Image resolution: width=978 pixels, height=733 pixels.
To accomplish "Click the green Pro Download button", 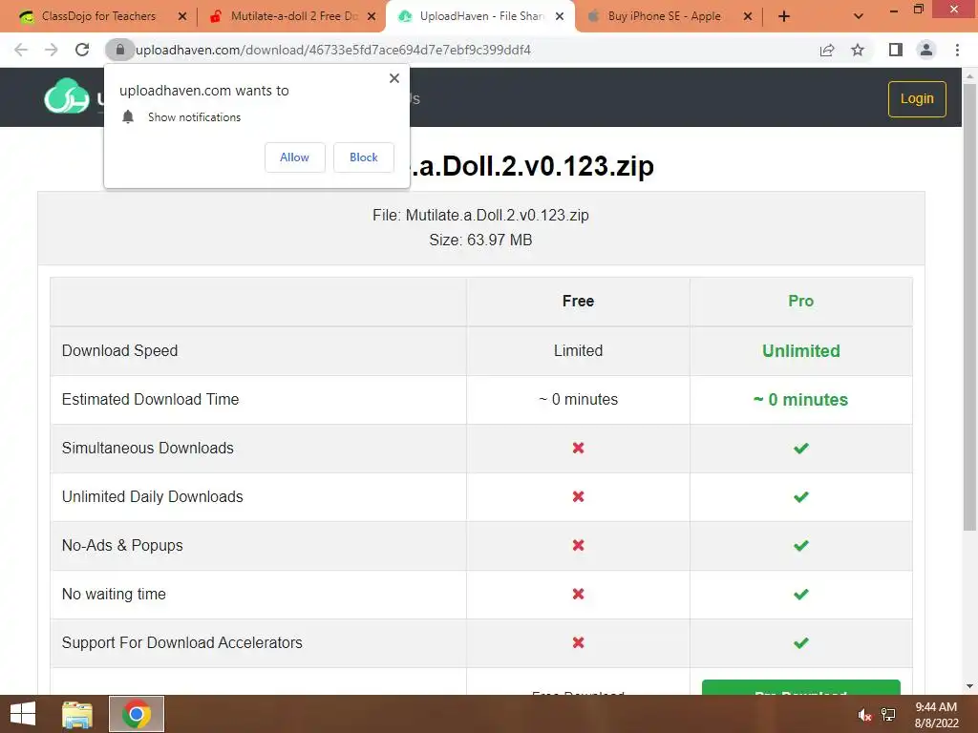I will pyautogui.click(x=801, y=687).
